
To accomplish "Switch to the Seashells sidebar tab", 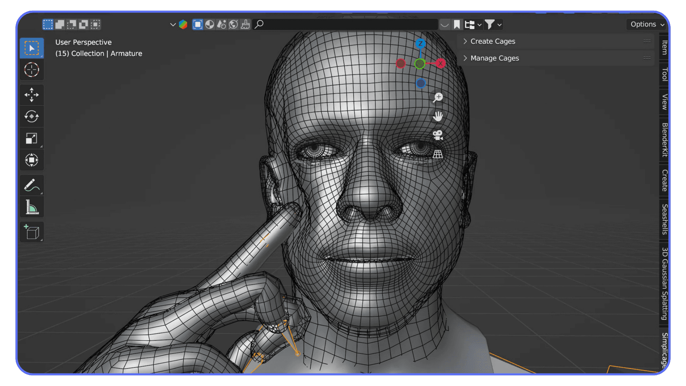I will [664, 219].
